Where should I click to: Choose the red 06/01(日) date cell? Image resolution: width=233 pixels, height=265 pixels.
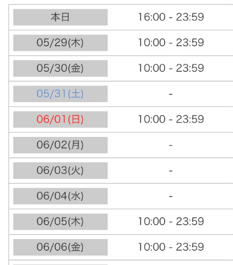[60, 119]
